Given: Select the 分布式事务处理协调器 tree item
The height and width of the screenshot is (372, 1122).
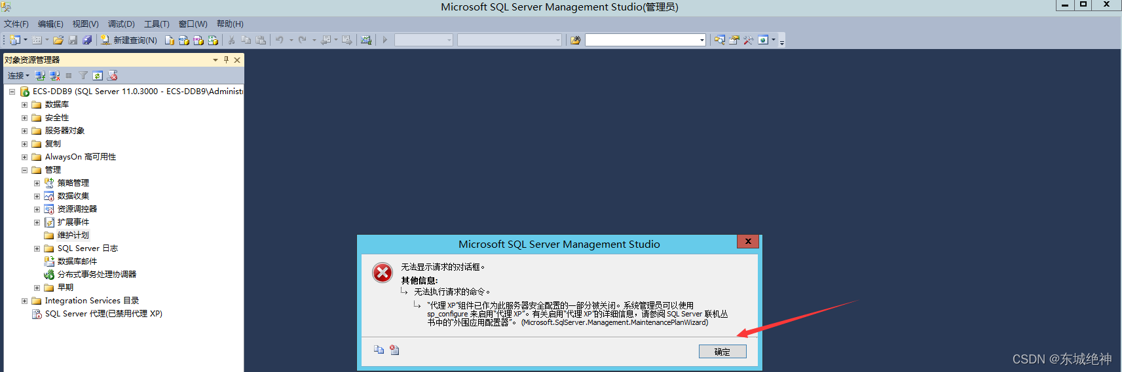Looking at the screenshot, I should point(97,275).
